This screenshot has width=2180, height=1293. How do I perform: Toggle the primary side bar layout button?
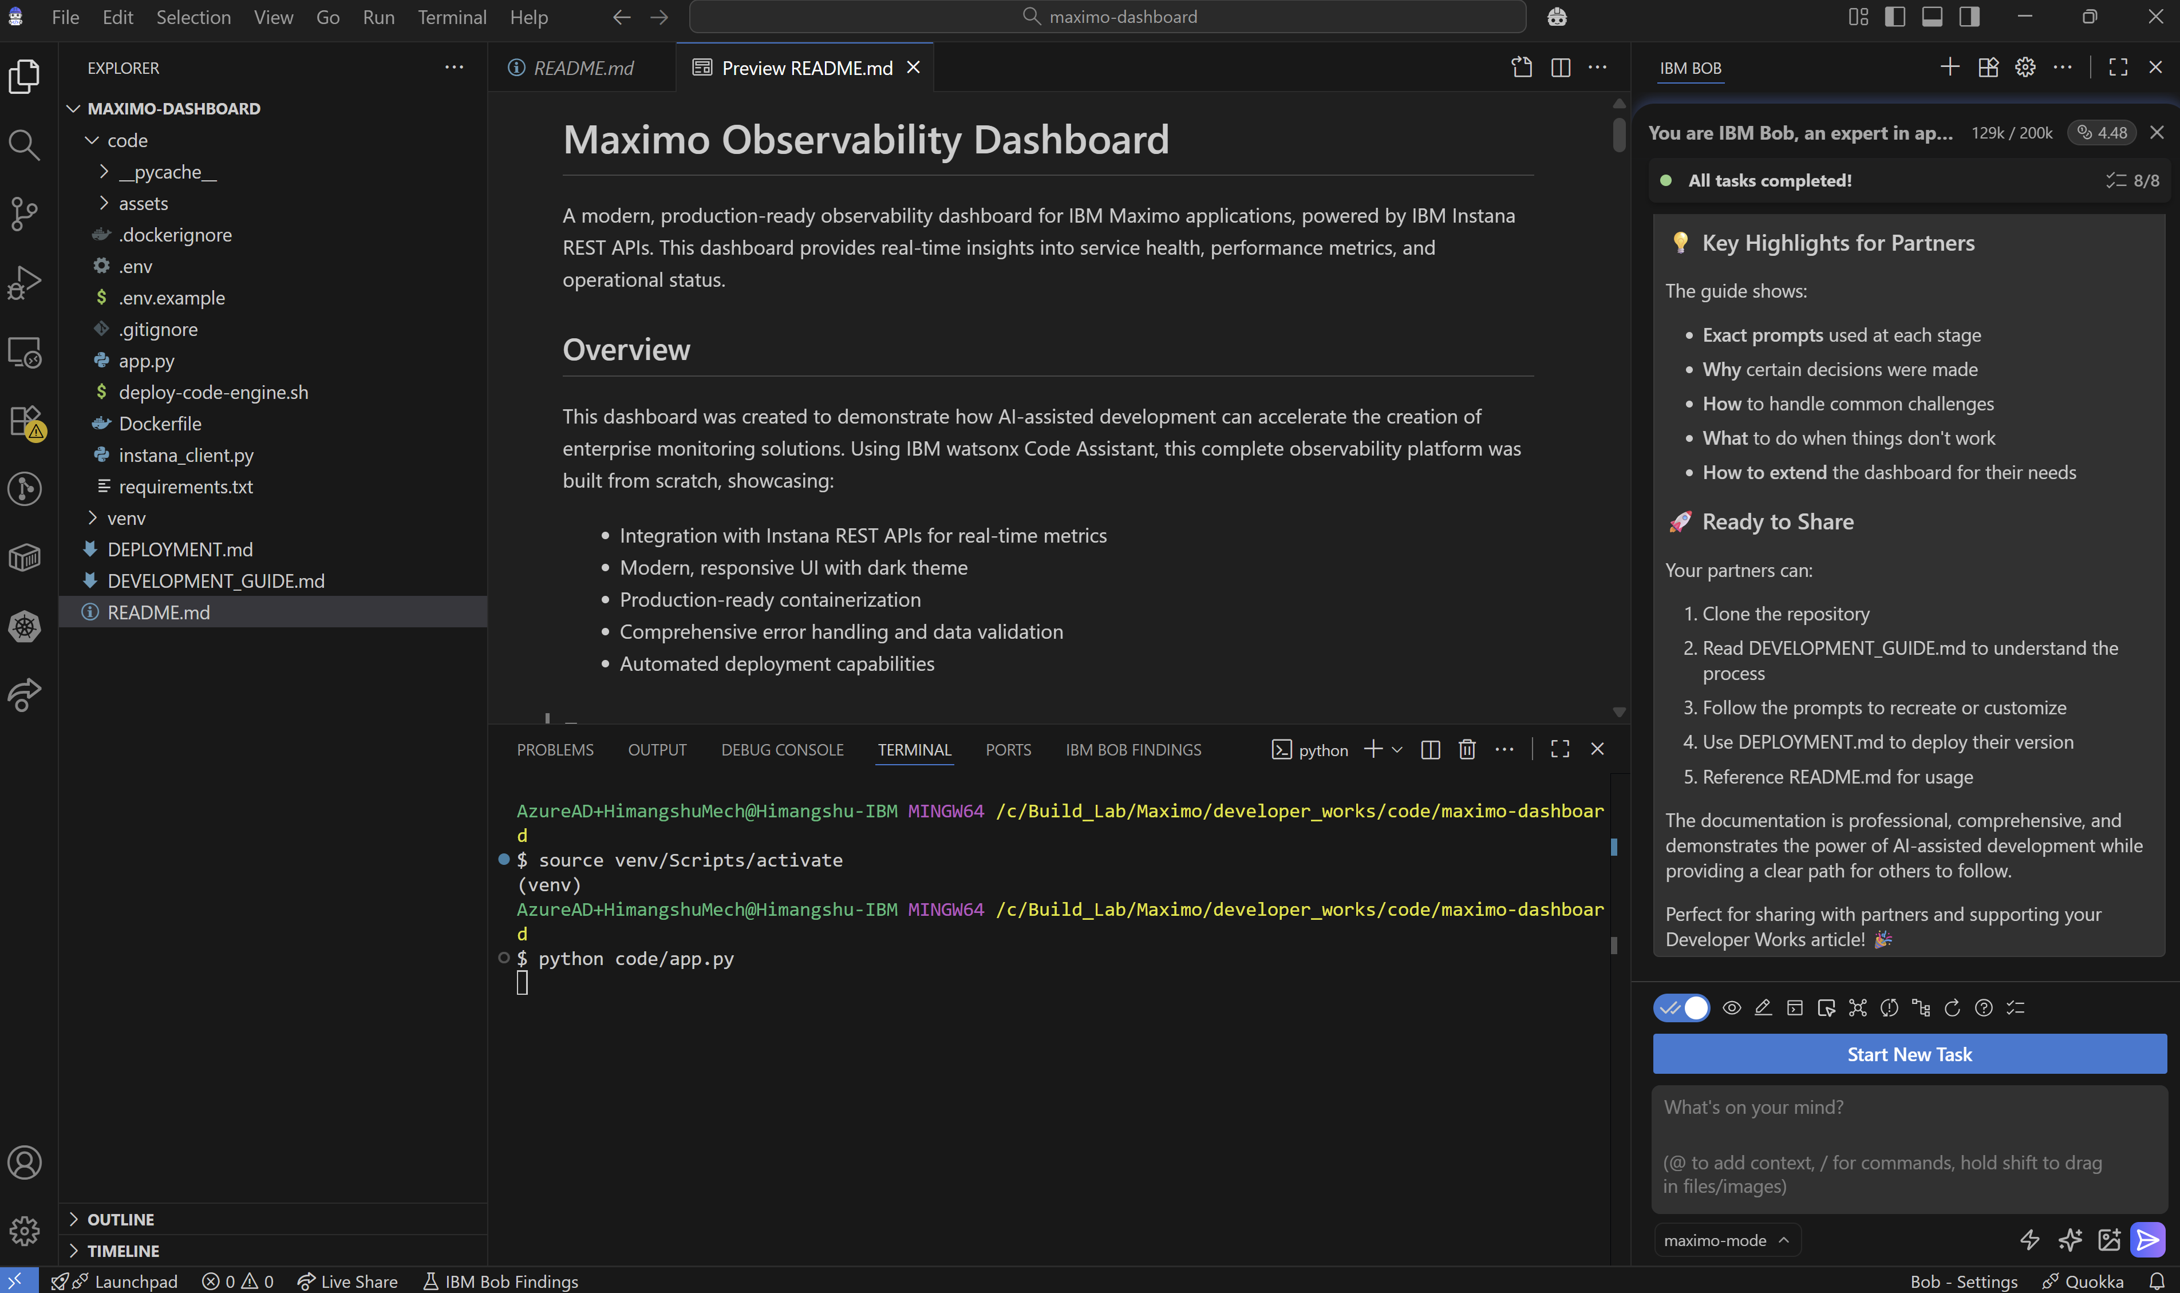pos(1894,17)
